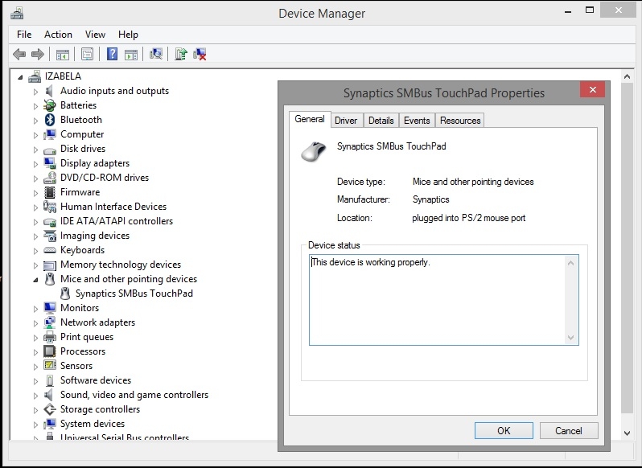Select Synaptics SMBus TouchPad tree entry text
The image size is (642, 468).
(x=134, y=294)
